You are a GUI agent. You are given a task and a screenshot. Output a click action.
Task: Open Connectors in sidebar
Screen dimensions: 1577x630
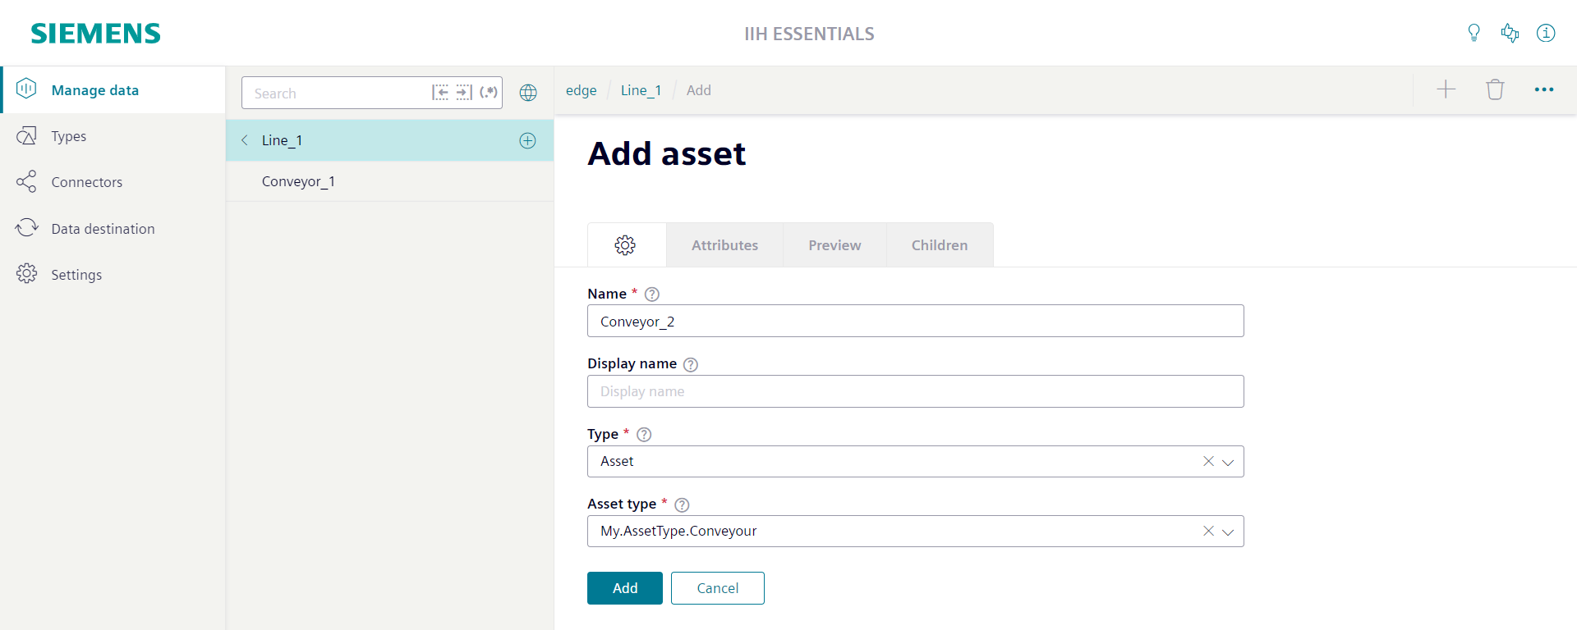coord(113,182)
